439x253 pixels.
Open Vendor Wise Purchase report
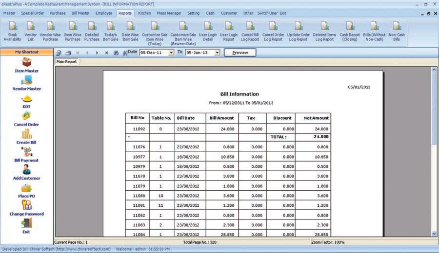[50, 32]
